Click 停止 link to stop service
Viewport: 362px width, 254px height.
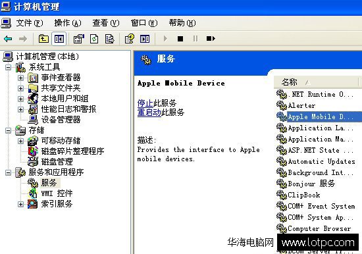point(145,103)
